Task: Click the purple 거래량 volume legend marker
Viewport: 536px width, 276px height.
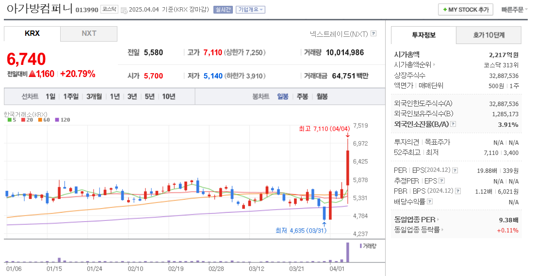Action: (360, 245)
